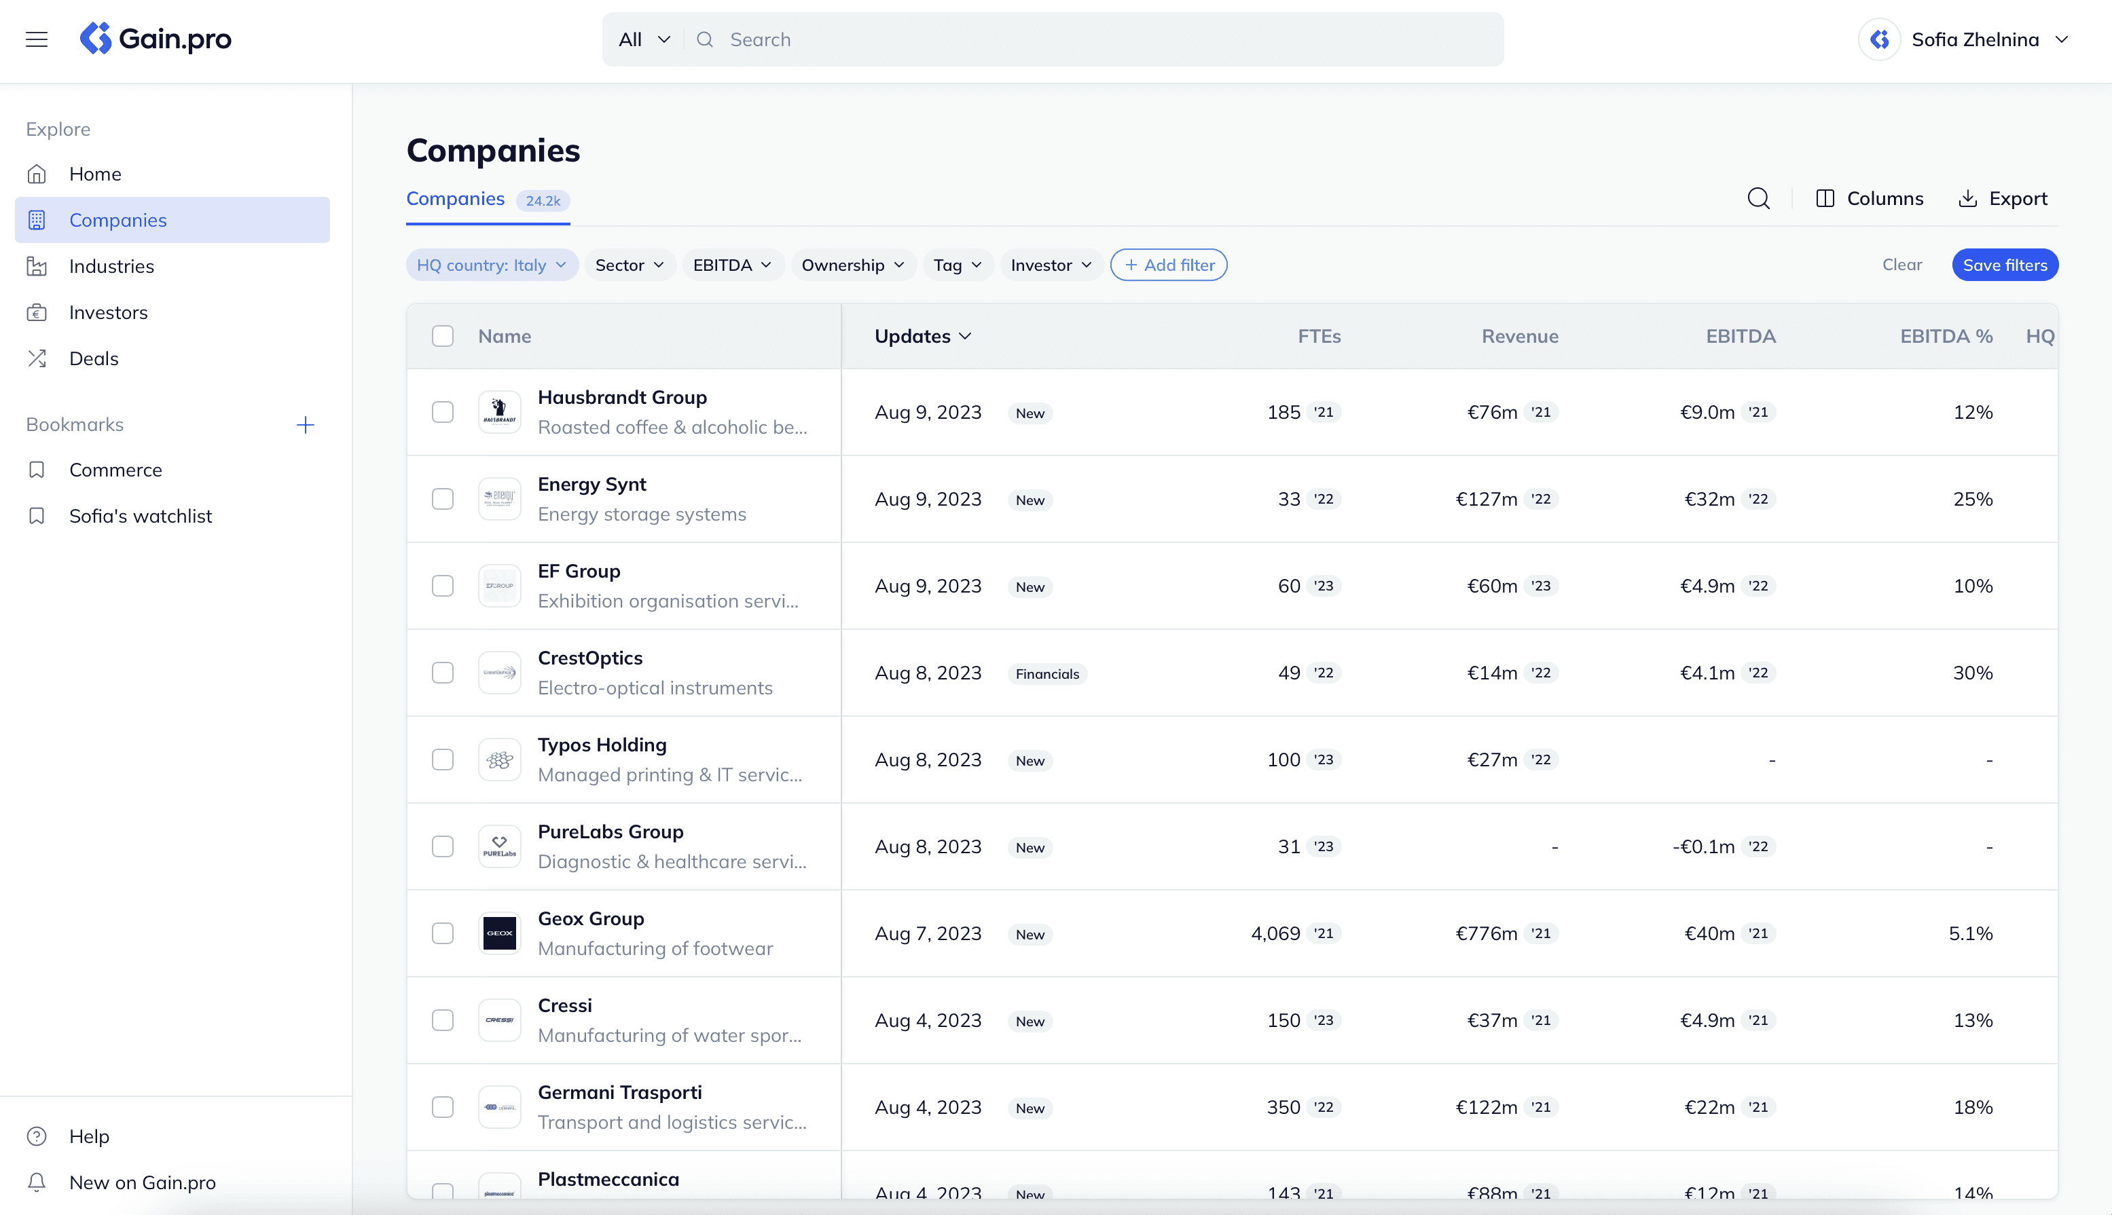Image resolution: width=2112 pixels, height=1215 pixels.
Task: Check the Hausbrandt Group row checkbox
Action: (x=443, y=412)
